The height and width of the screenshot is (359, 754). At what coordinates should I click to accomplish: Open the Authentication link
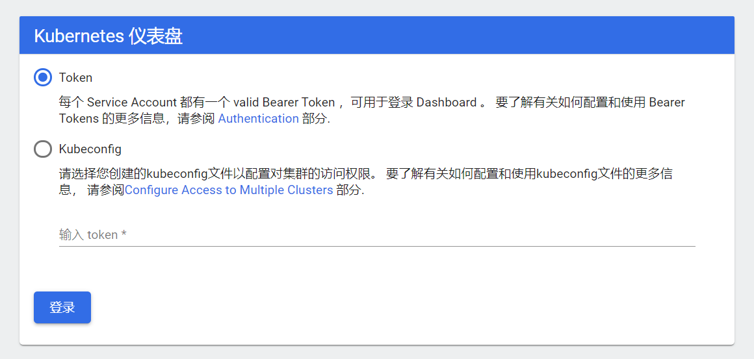258,119
